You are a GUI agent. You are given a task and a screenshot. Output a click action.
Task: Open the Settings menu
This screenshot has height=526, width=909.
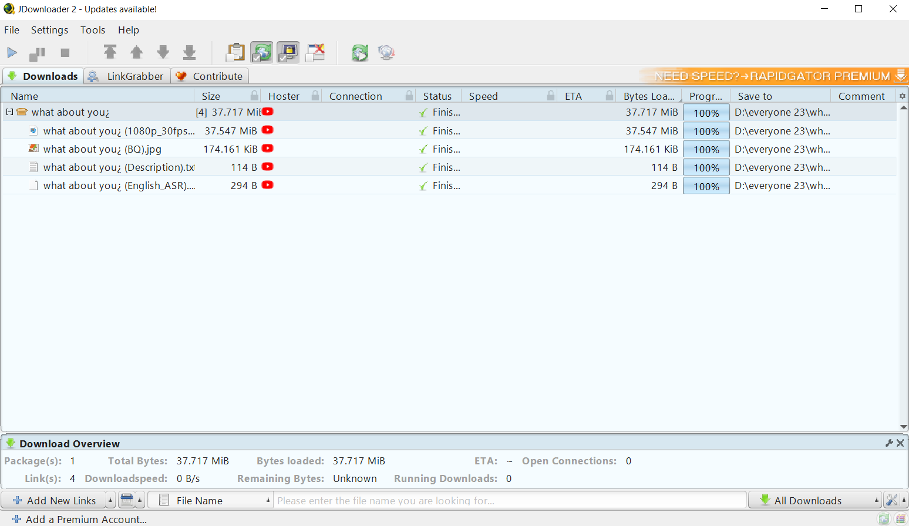(x=49, y=30)
